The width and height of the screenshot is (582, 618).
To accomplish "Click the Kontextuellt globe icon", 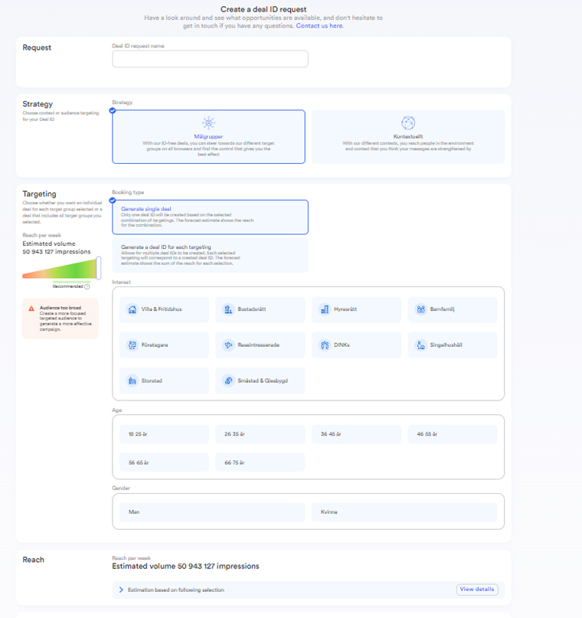I will pos(408,123).
